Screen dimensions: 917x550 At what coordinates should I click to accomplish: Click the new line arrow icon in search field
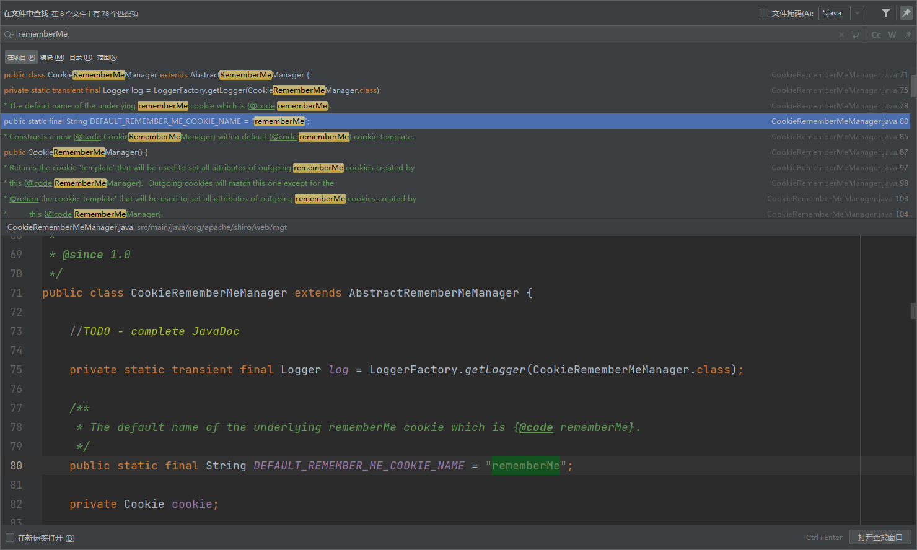pyautogui.click(x=856, y=35)
